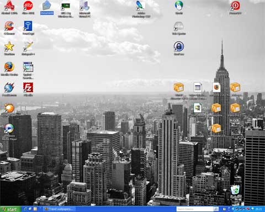Viewport: 265px width, 212px height.
Task: Launch Notepad++ pencil and notepad icon
Action: pos(28,46)
